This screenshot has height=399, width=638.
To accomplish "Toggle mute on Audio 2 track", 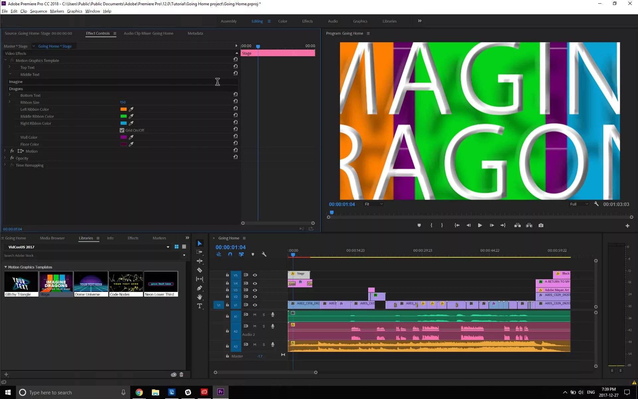I will pos(255,327).
